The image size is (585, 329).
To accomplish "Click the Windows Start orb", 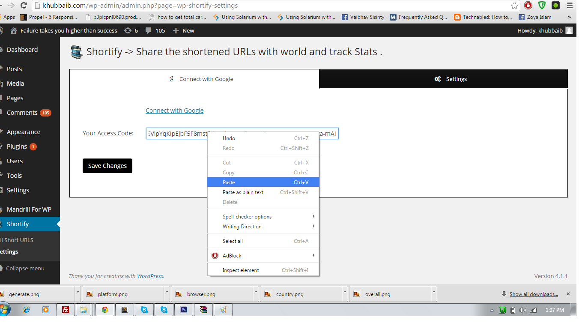I will [5, 309].
